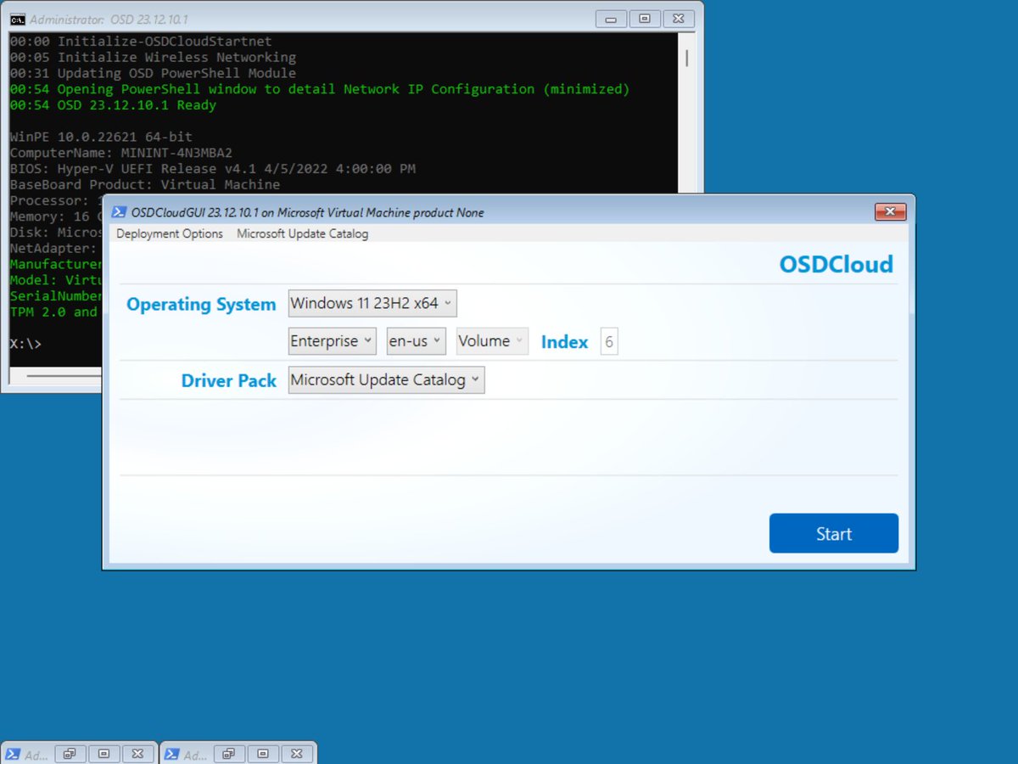Expand the Windows 11 23H2 x64 dropdown
The image size is (1018, 764).
click(x=372, y=303)
